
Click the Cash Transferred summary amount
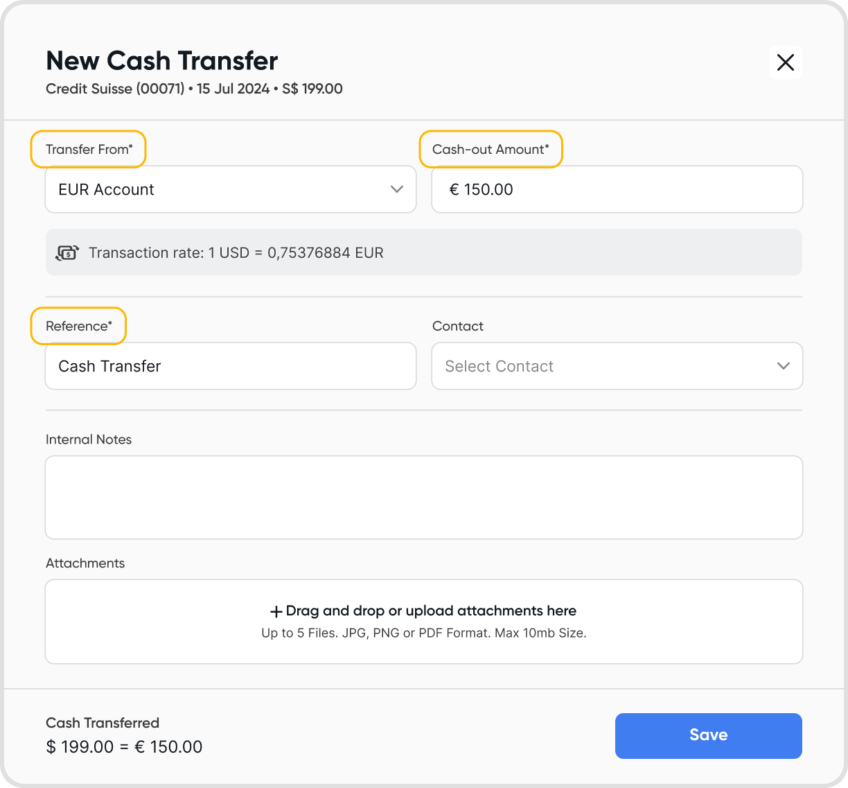[124, 746]
